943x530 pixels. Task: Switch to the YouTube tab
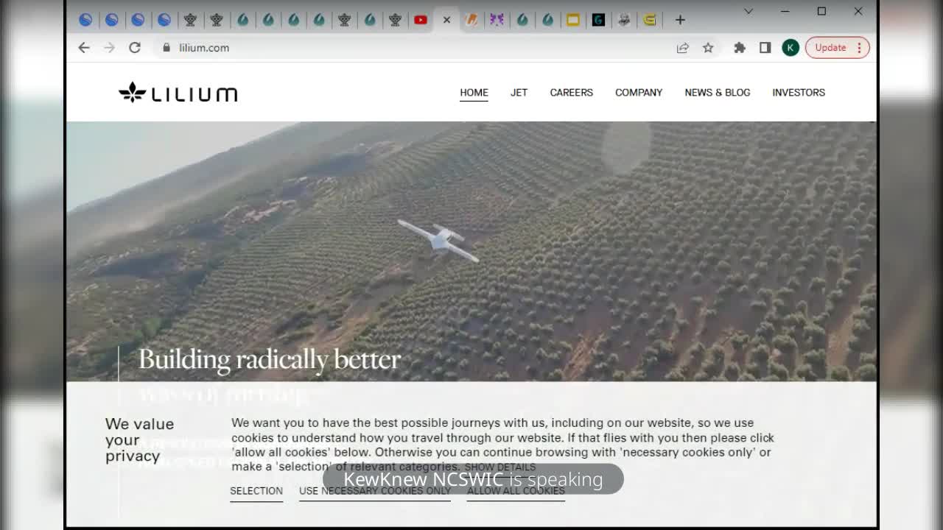(421, 21)
